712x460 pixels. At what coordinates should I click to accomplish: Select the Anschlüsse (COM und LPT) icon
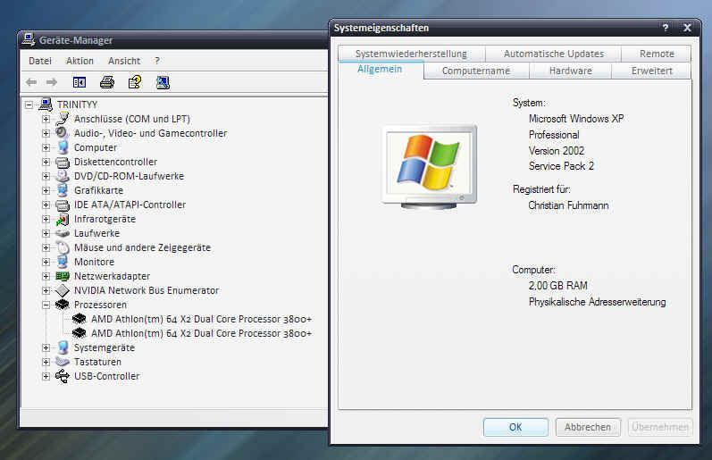pos(63,119)
